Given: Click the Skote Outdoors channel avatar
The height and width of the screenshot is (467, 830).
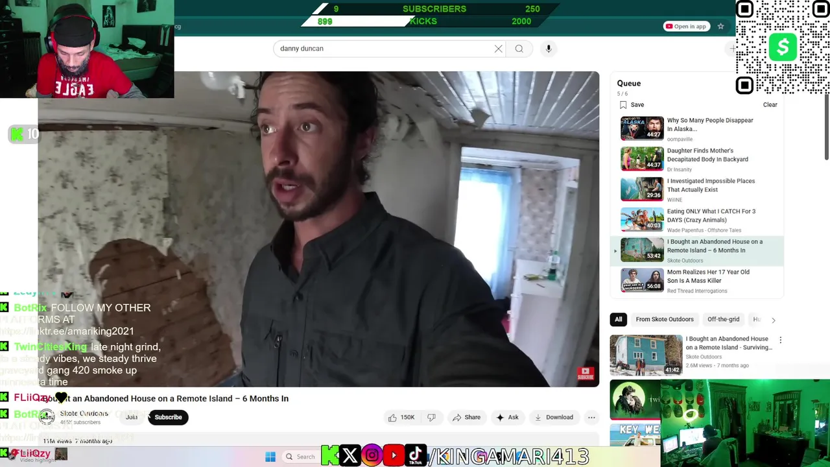Looking at the screenshot, I should point(47,417).
